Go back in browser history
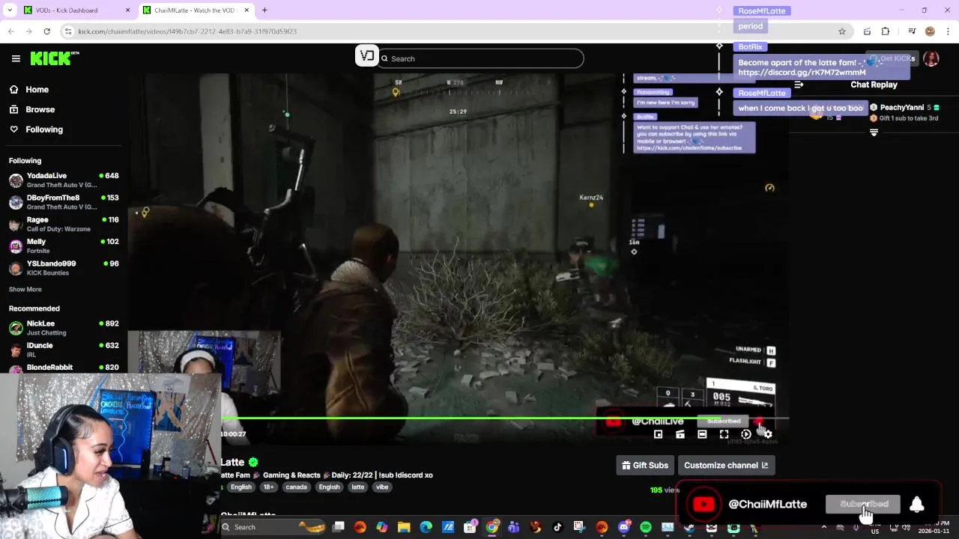Viewport: 959px width, 539px height. tap(10, 31)
